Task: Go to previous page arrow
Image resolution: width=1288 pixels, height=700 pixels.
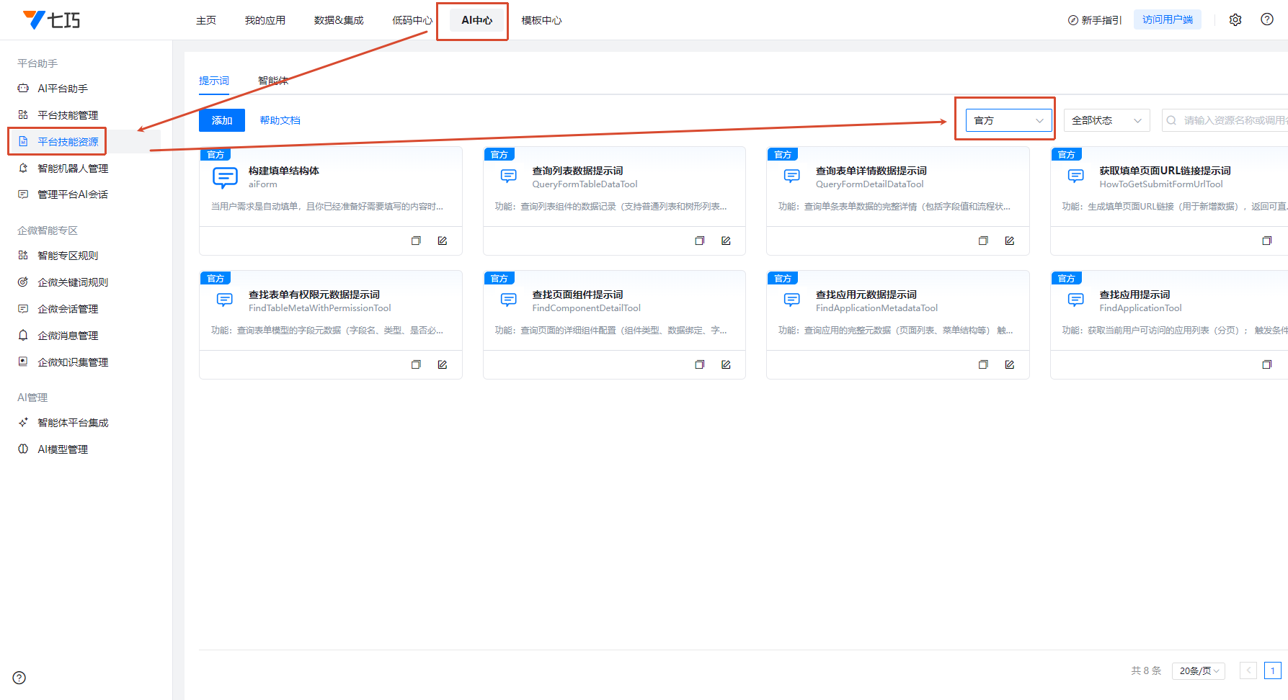Action: pos(1248,670)
